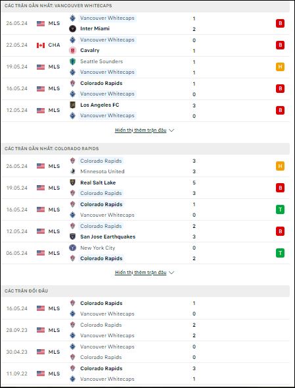Screen dimensions: 295x388
Task: Click the Real Salt Lake crest
Action: (x=72, y=182)
